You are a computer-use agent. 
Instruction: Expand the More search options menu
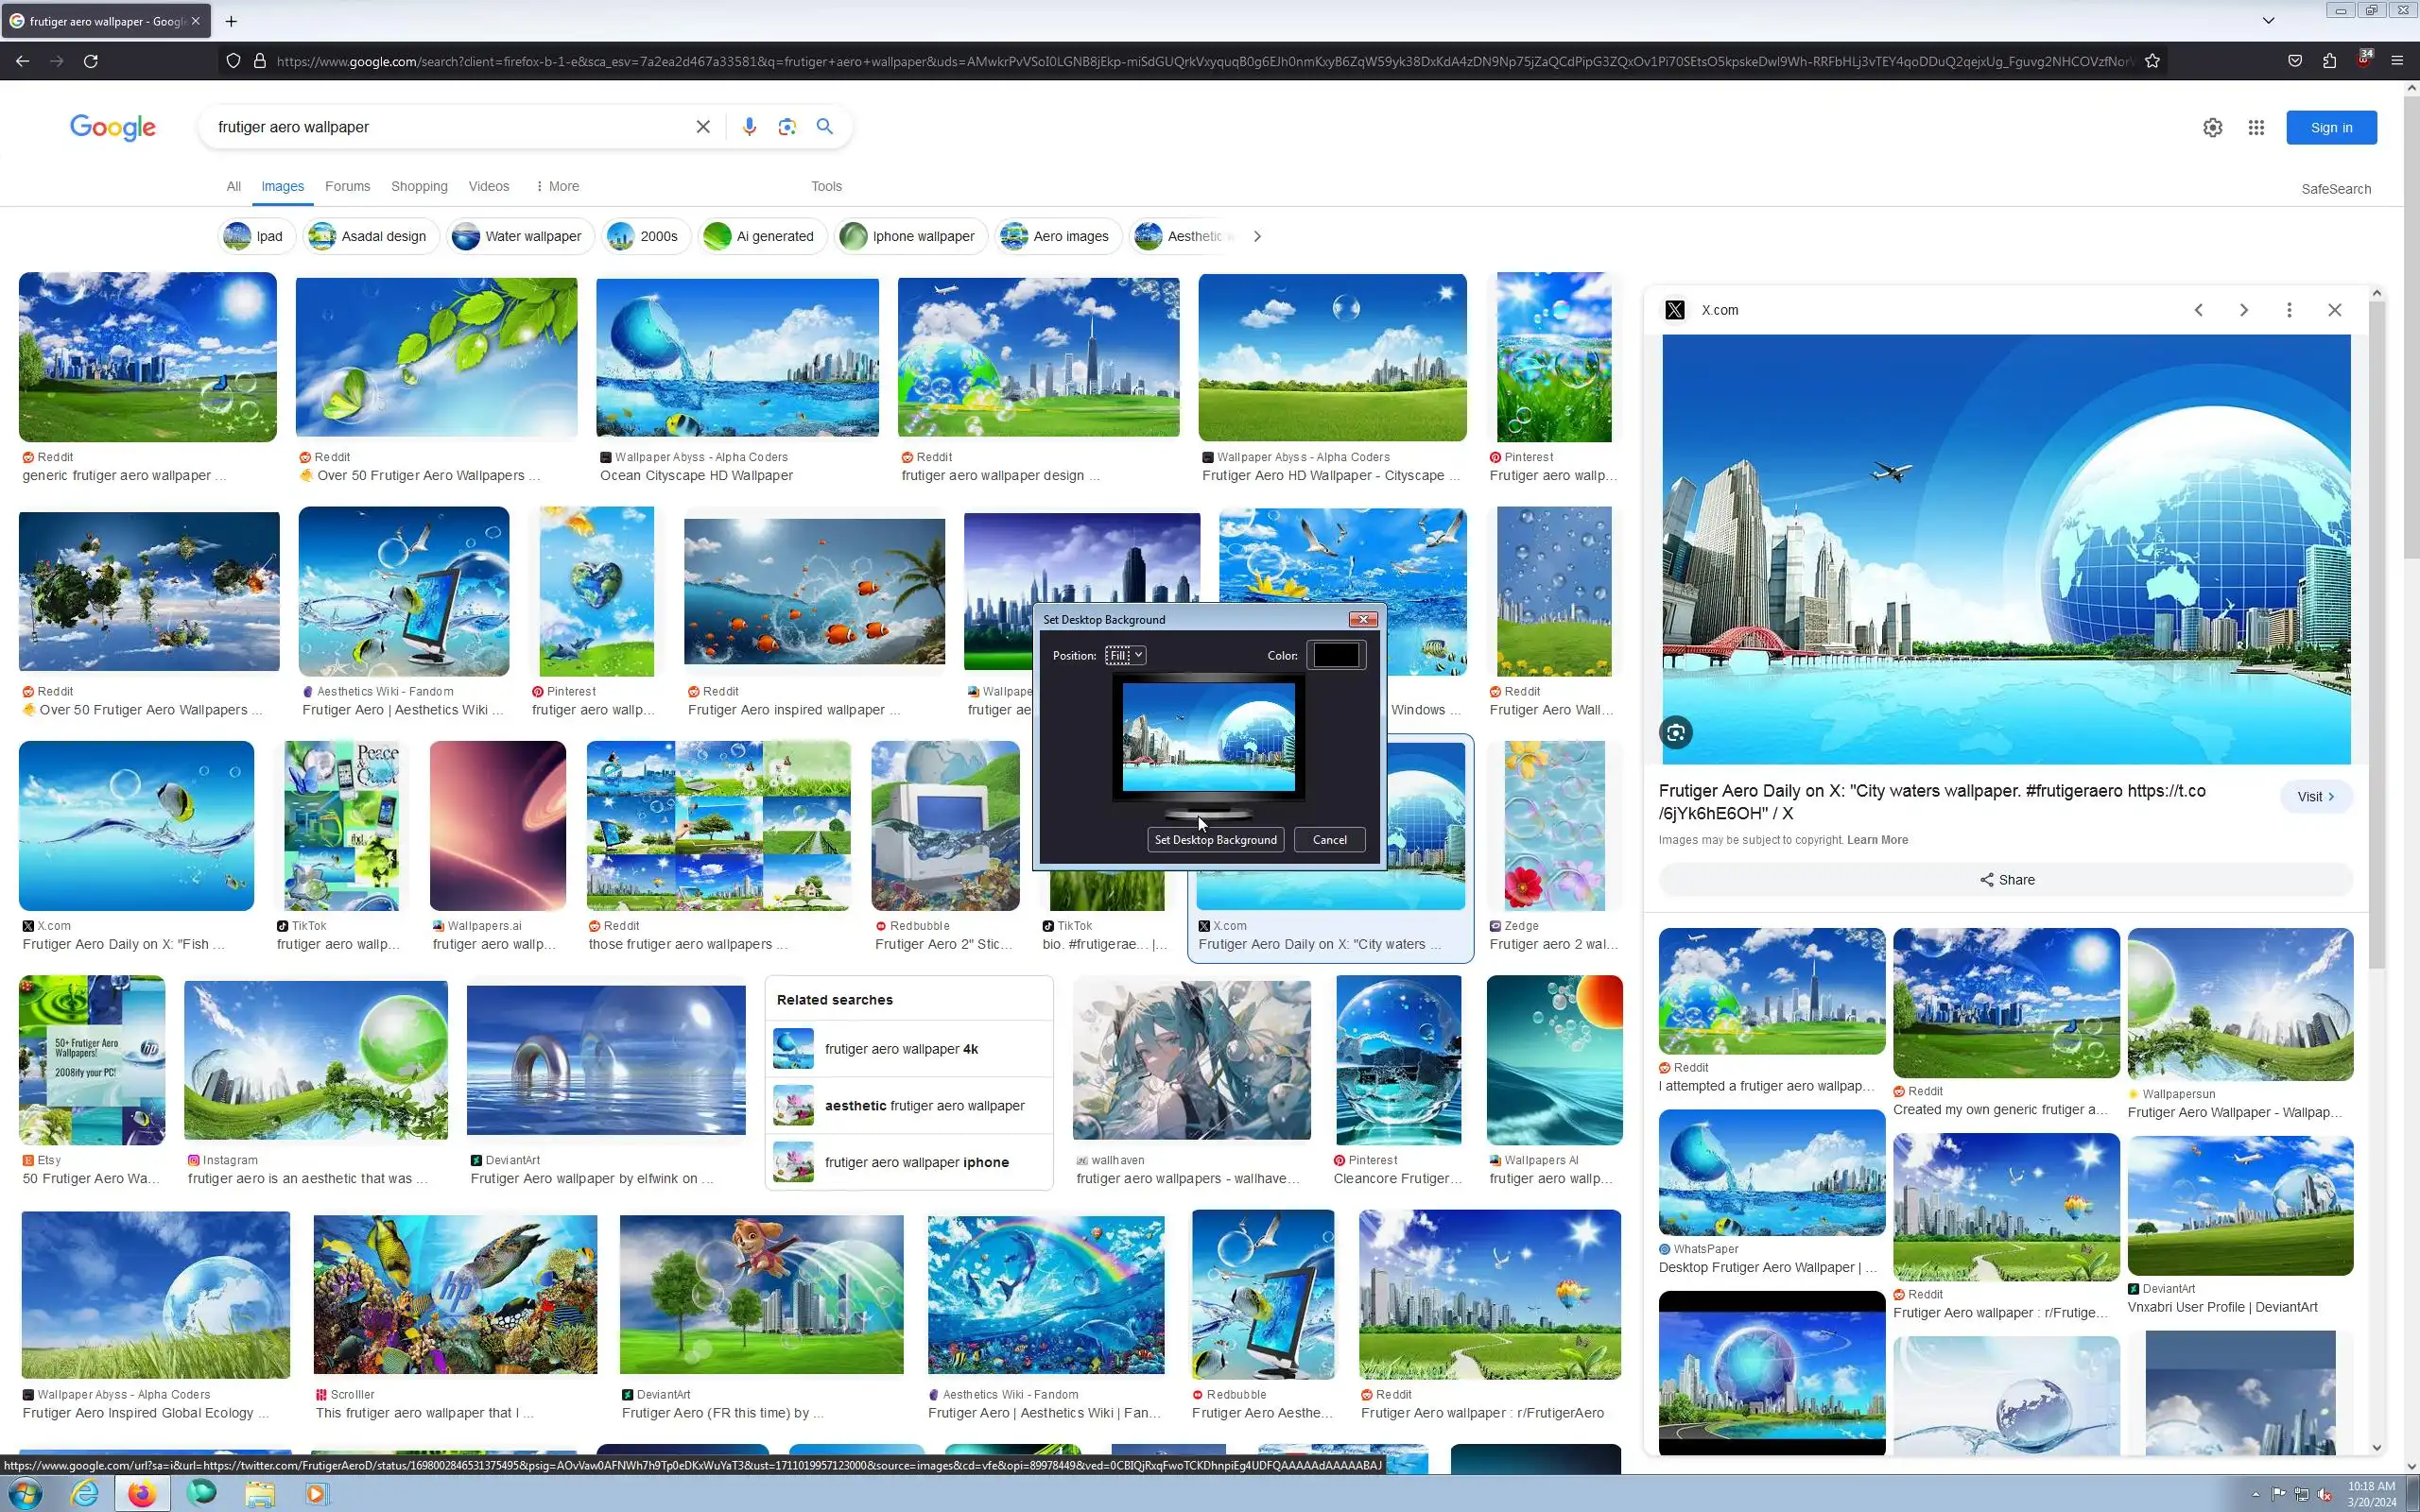[558, 186]
